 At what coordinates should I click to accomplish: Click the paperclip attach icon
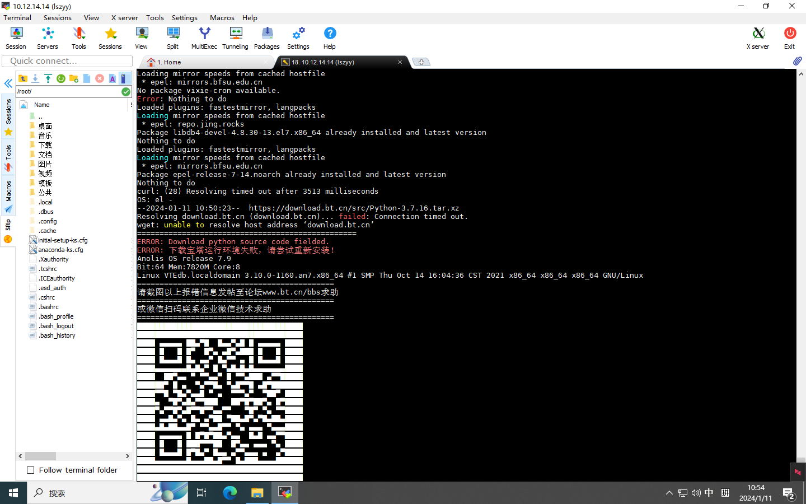(x=797, y=61)
